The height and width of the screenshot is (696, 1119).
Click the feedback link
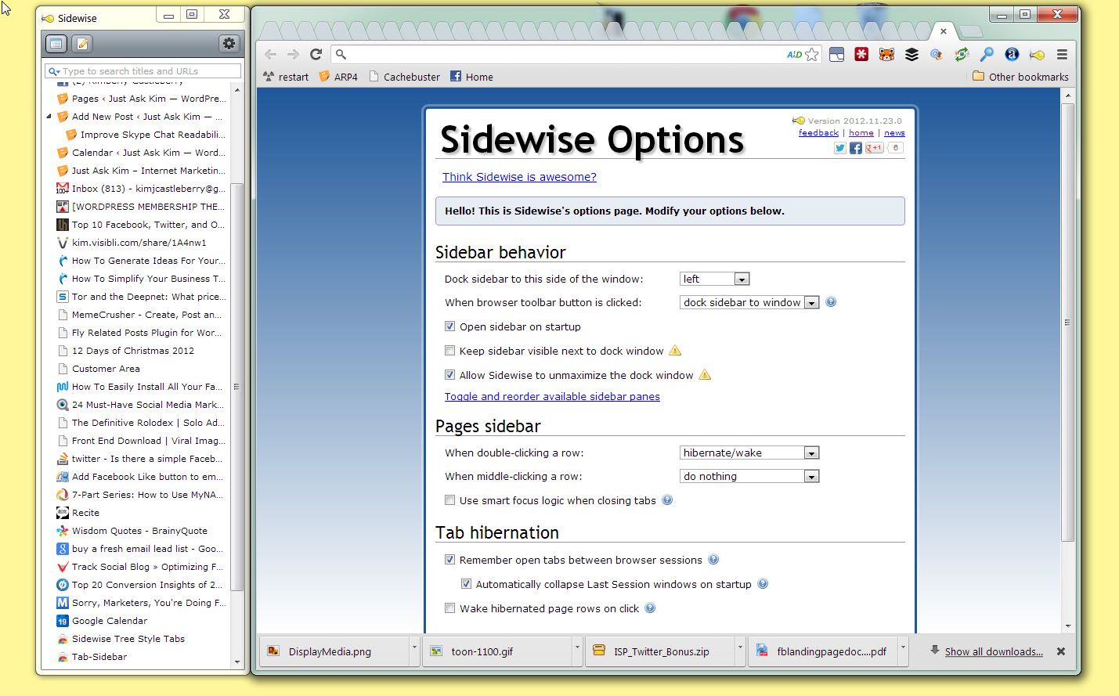click(x=818, y=133)
